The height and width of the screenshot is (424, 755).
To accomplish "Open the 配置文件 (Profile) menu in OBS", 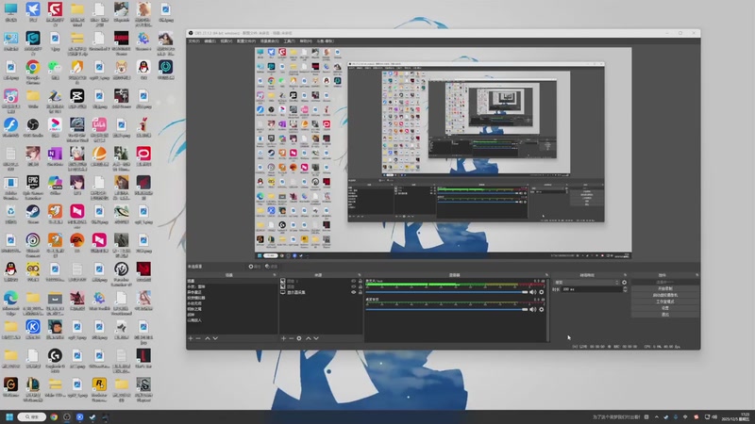I will [x=246, y=41].
